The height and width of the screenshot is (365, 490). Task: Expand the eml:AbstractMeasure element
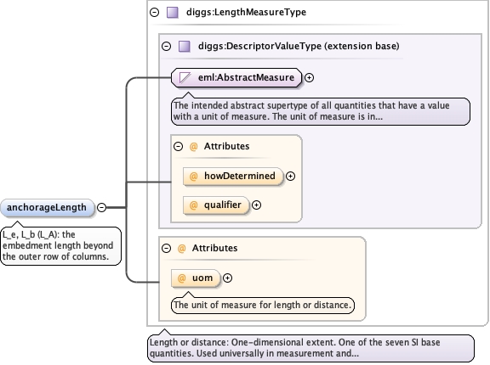point(309,77)
